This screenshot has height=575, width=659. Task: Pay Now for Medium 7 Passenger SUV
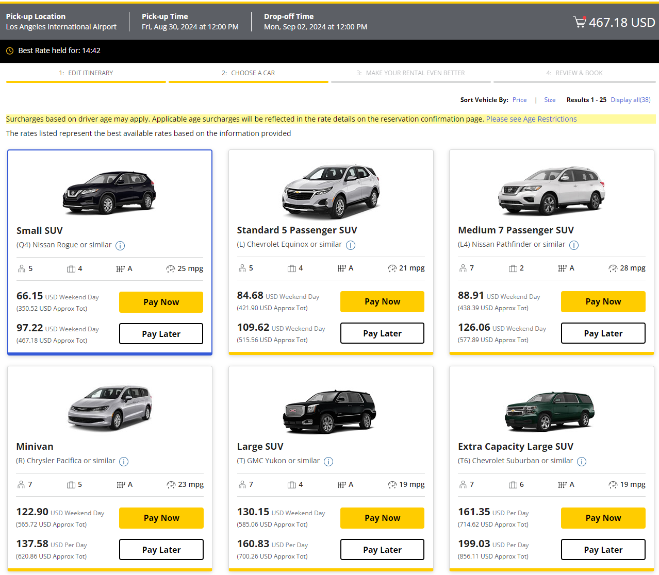pos(603,302)
